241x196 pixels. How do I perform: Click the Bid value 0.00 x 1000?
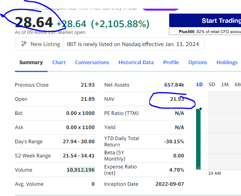[80, 113]
